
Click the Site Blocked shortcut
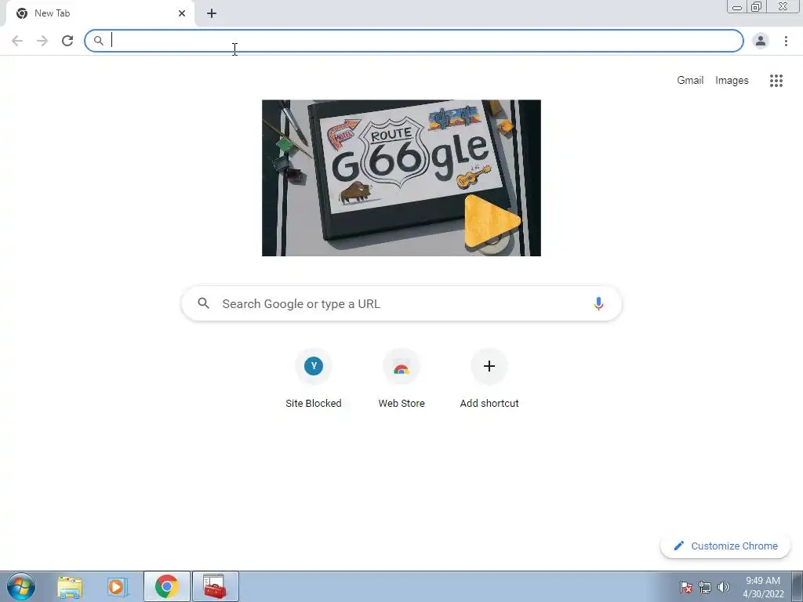click(314, 379)
